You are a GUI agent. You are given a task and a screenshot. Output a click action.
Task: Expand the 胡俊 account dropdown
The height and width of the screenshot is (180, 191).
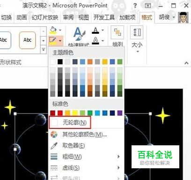[x=174, y=17]
